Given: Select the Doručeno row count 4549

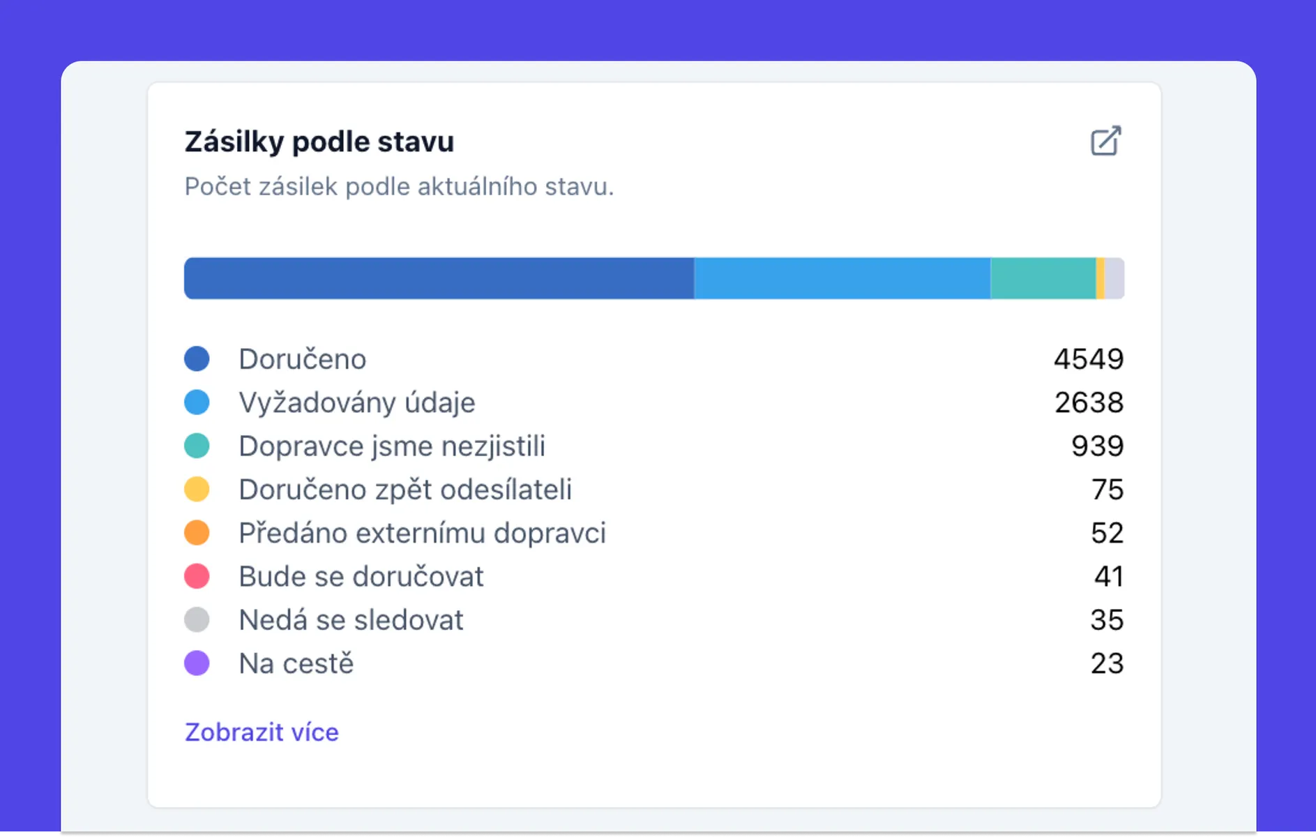Looking at the screenshot, I should tap(1089, 359).
